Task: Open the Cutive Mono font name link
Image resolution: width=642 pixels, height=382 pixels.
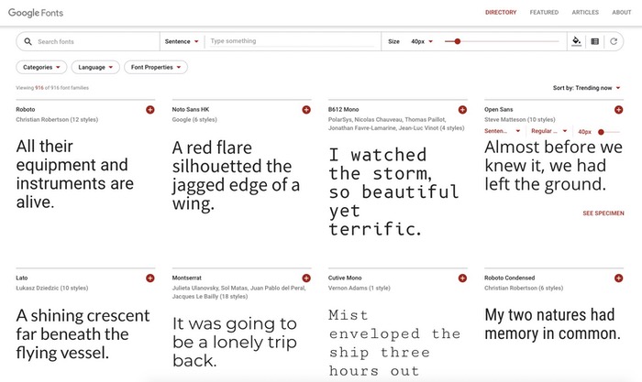Action: 345,278
